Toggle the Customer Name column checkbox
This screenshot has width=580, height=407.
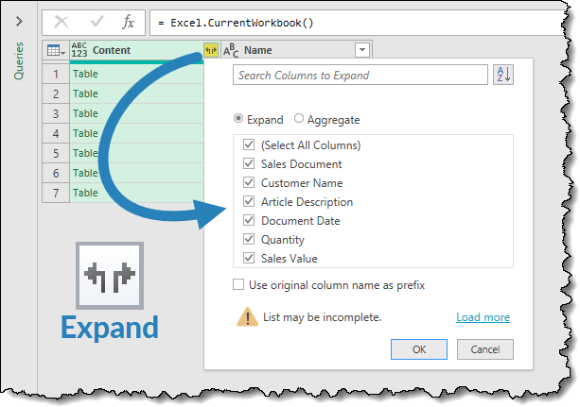click(x=249, y=183)
